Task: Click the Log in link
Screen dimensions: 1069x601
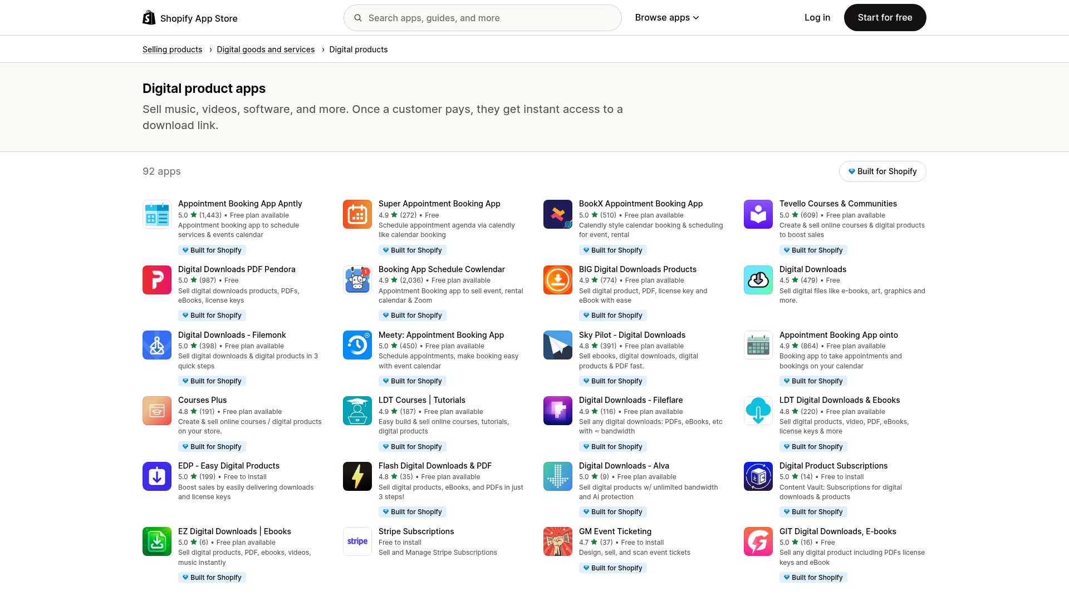Action: (817, 18)
